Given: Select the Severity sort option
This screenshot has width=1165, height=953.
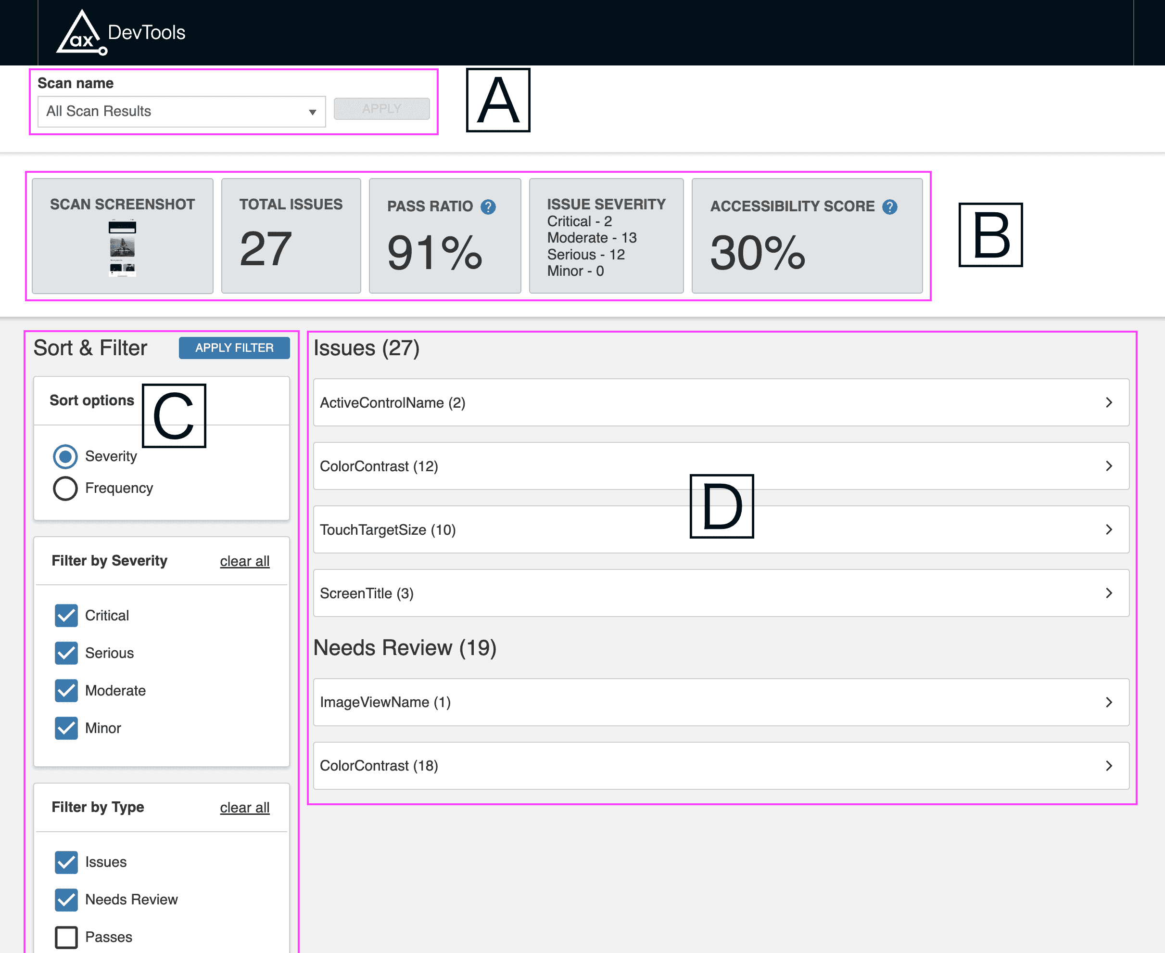Looking at the screenshot, I should [x=65, y=456].
